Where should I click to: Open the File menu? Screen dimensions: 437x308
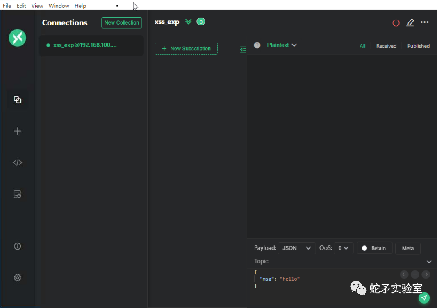tap(7, 6)
